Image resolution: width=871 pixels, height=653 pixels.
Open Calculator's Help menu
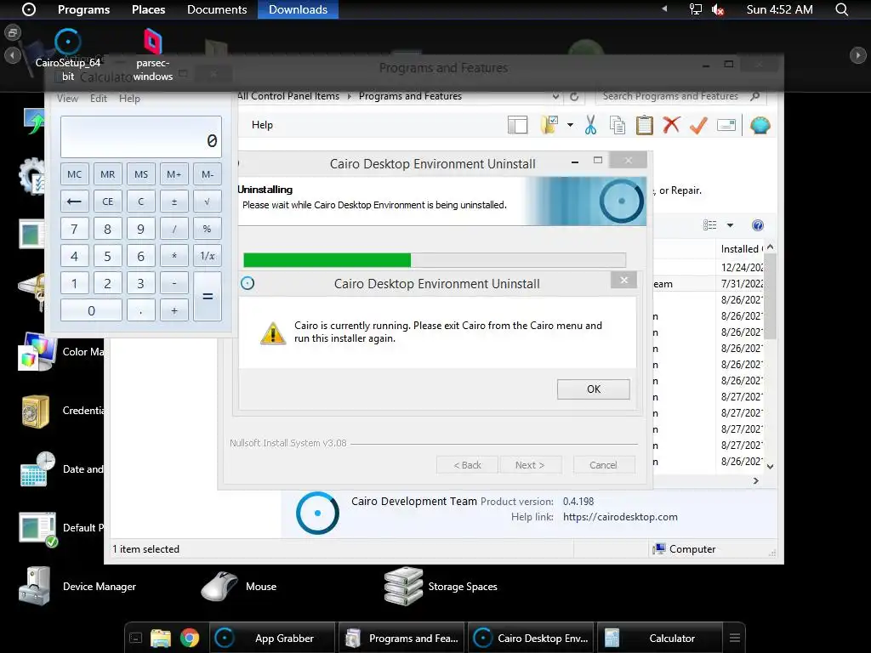point(129,99)
